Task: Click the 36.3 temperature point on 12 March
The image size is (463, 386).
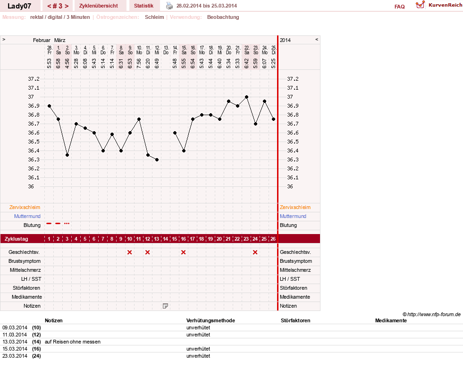Action: click(x=157, y=160)
